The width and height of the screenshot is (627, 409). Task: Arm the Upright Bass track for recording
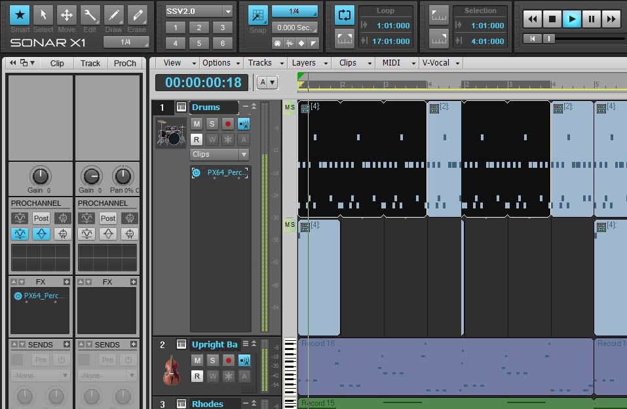coord(228,360)
